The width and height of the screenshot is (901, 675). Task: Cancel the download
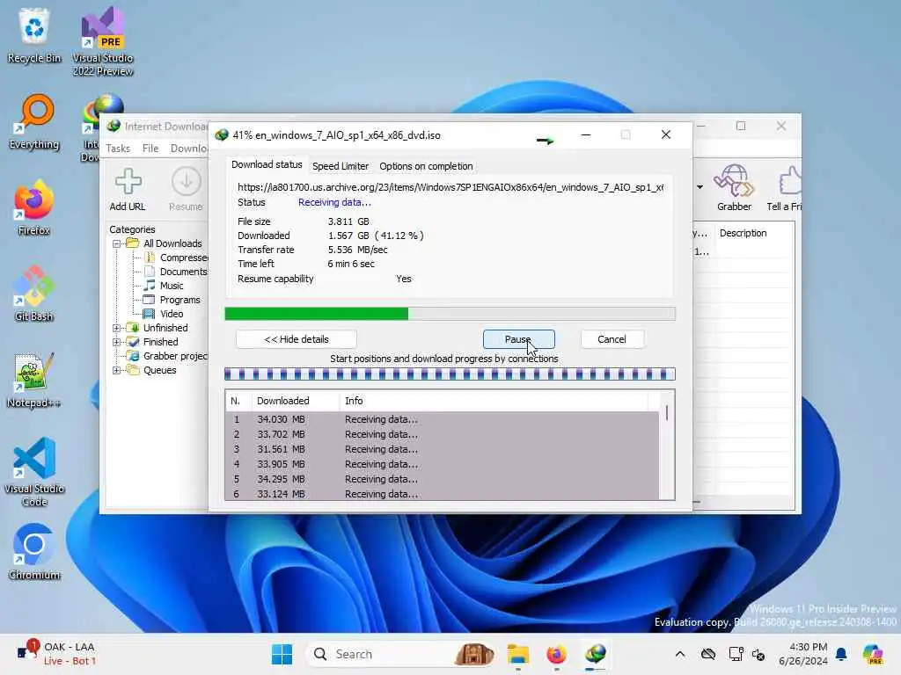pos(612,339)
